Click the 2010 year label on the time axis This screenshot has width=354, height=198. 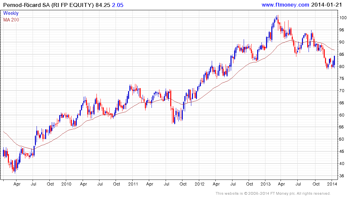point(67,184)
